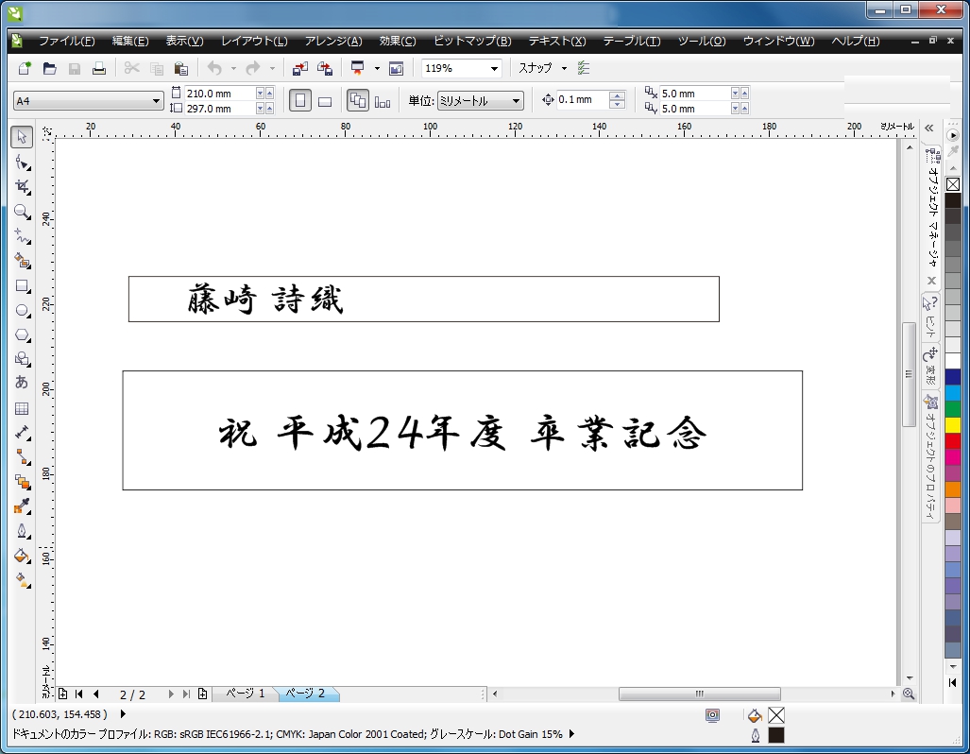Select the Table tool
This screenshot has height=754, width=970.
point(22,408)
